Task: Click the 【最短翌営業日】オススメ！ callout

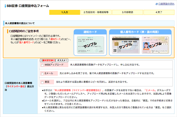Action: tap(54, 60)
